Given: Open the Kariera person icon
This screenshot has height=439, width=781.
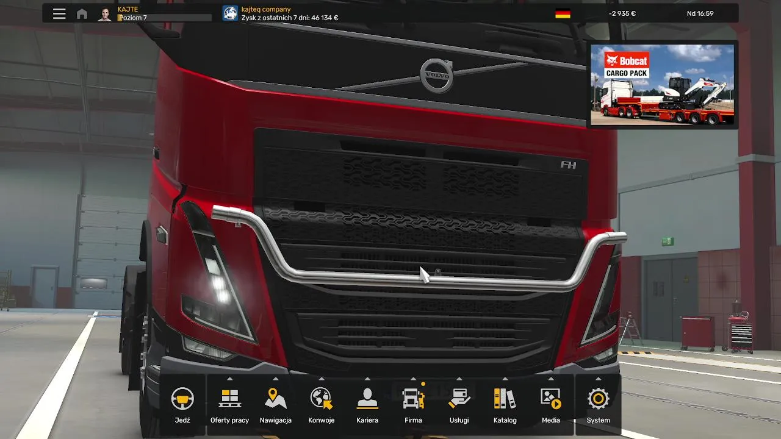Looking at the screenshot, I should click(x=367, y=399).
